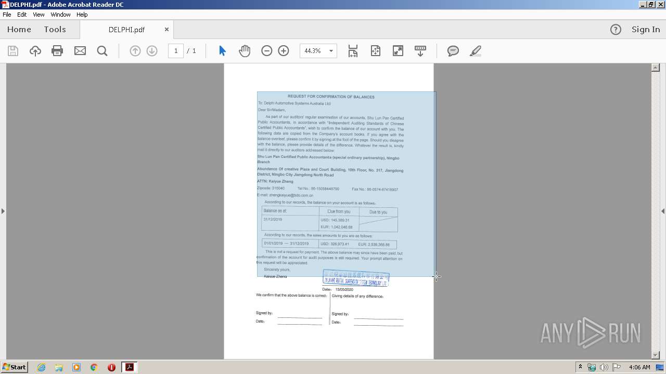
Task: Go to next page arrow
Action: [x=152, y=51]
